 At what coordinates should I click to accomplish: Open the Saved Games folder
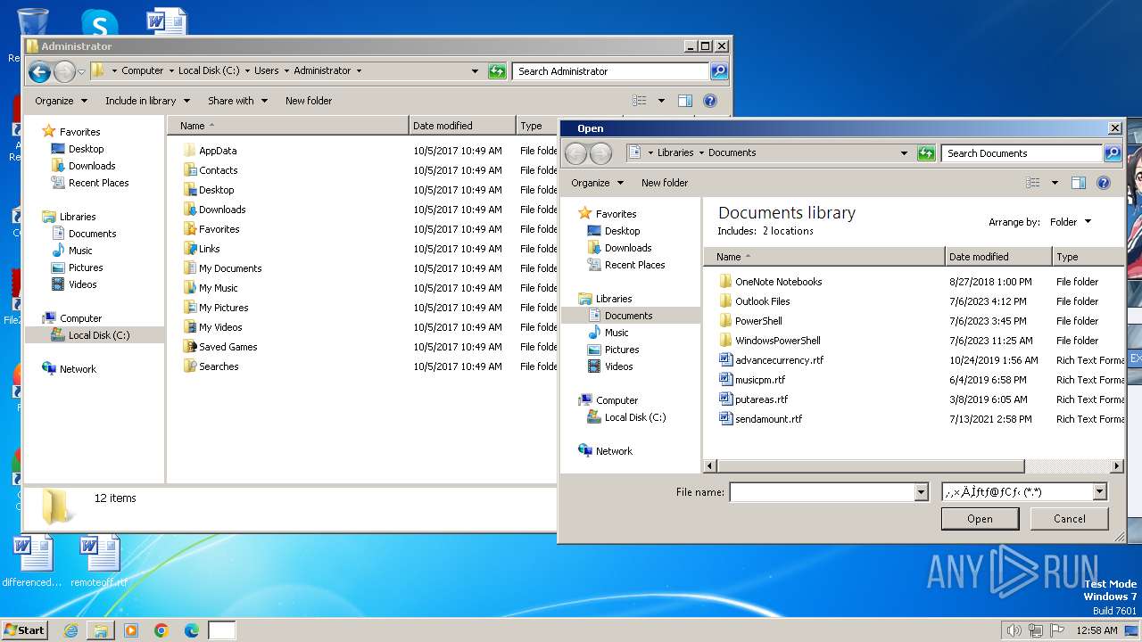228,347
